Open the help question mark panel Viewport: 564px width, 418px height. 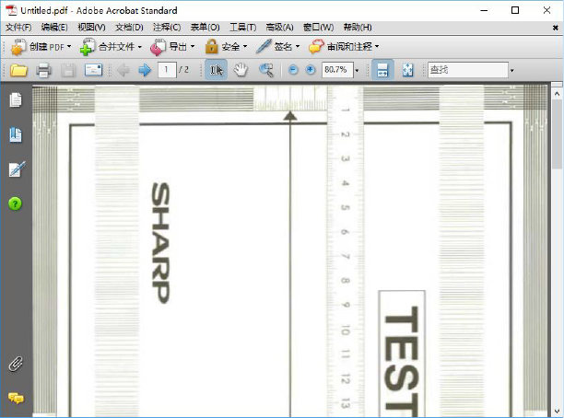(15, 203)
